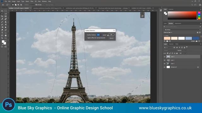Screen dimensions: 202x113
Task: Select the Eyedropper tool
Action: [x=2, y=19]
